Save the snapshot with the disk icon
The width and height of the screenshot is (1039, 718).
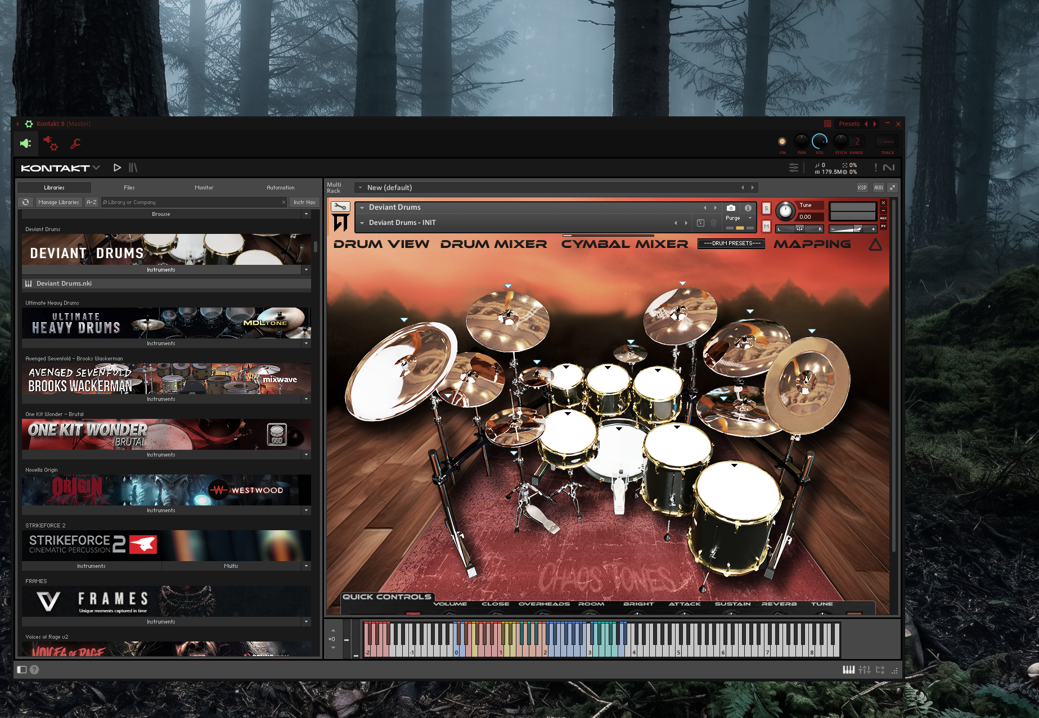700,223
